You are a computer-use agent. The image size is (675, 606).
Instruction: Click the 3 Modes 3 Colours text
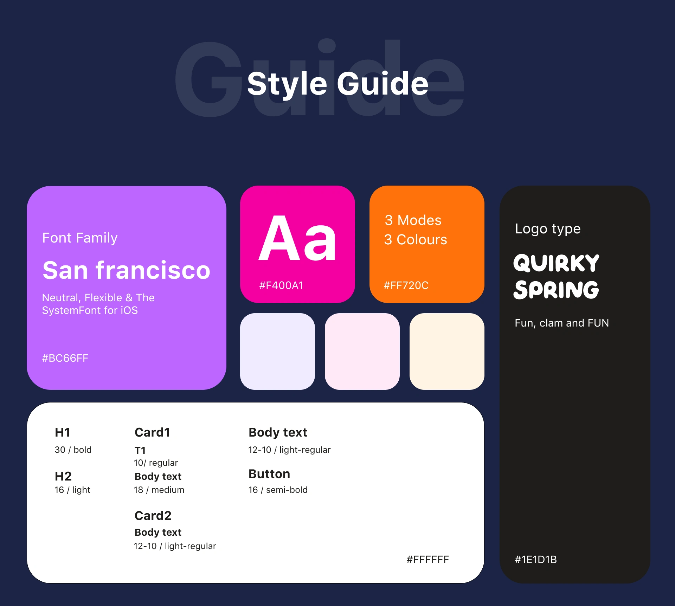click(416, 230)
